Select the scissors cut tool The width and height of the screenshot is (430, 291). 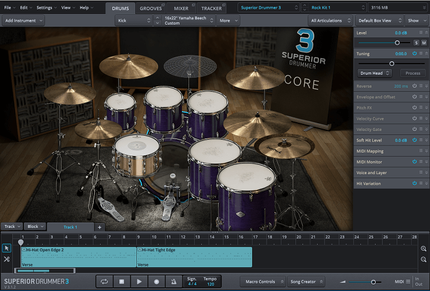pos(6,259)
